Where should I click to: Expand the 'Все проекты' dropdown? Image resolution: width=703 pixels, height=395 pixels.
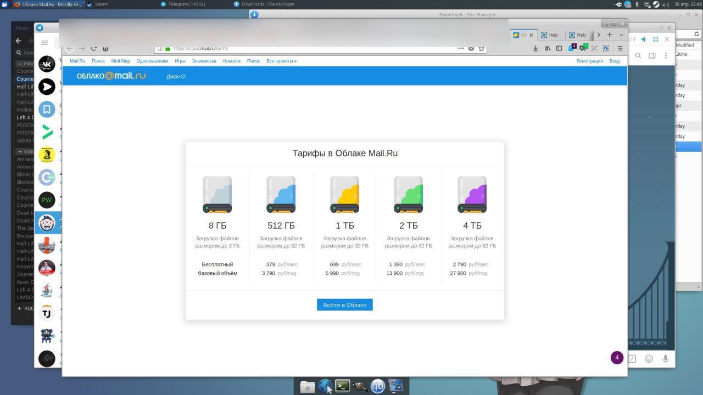coord(281,61)
